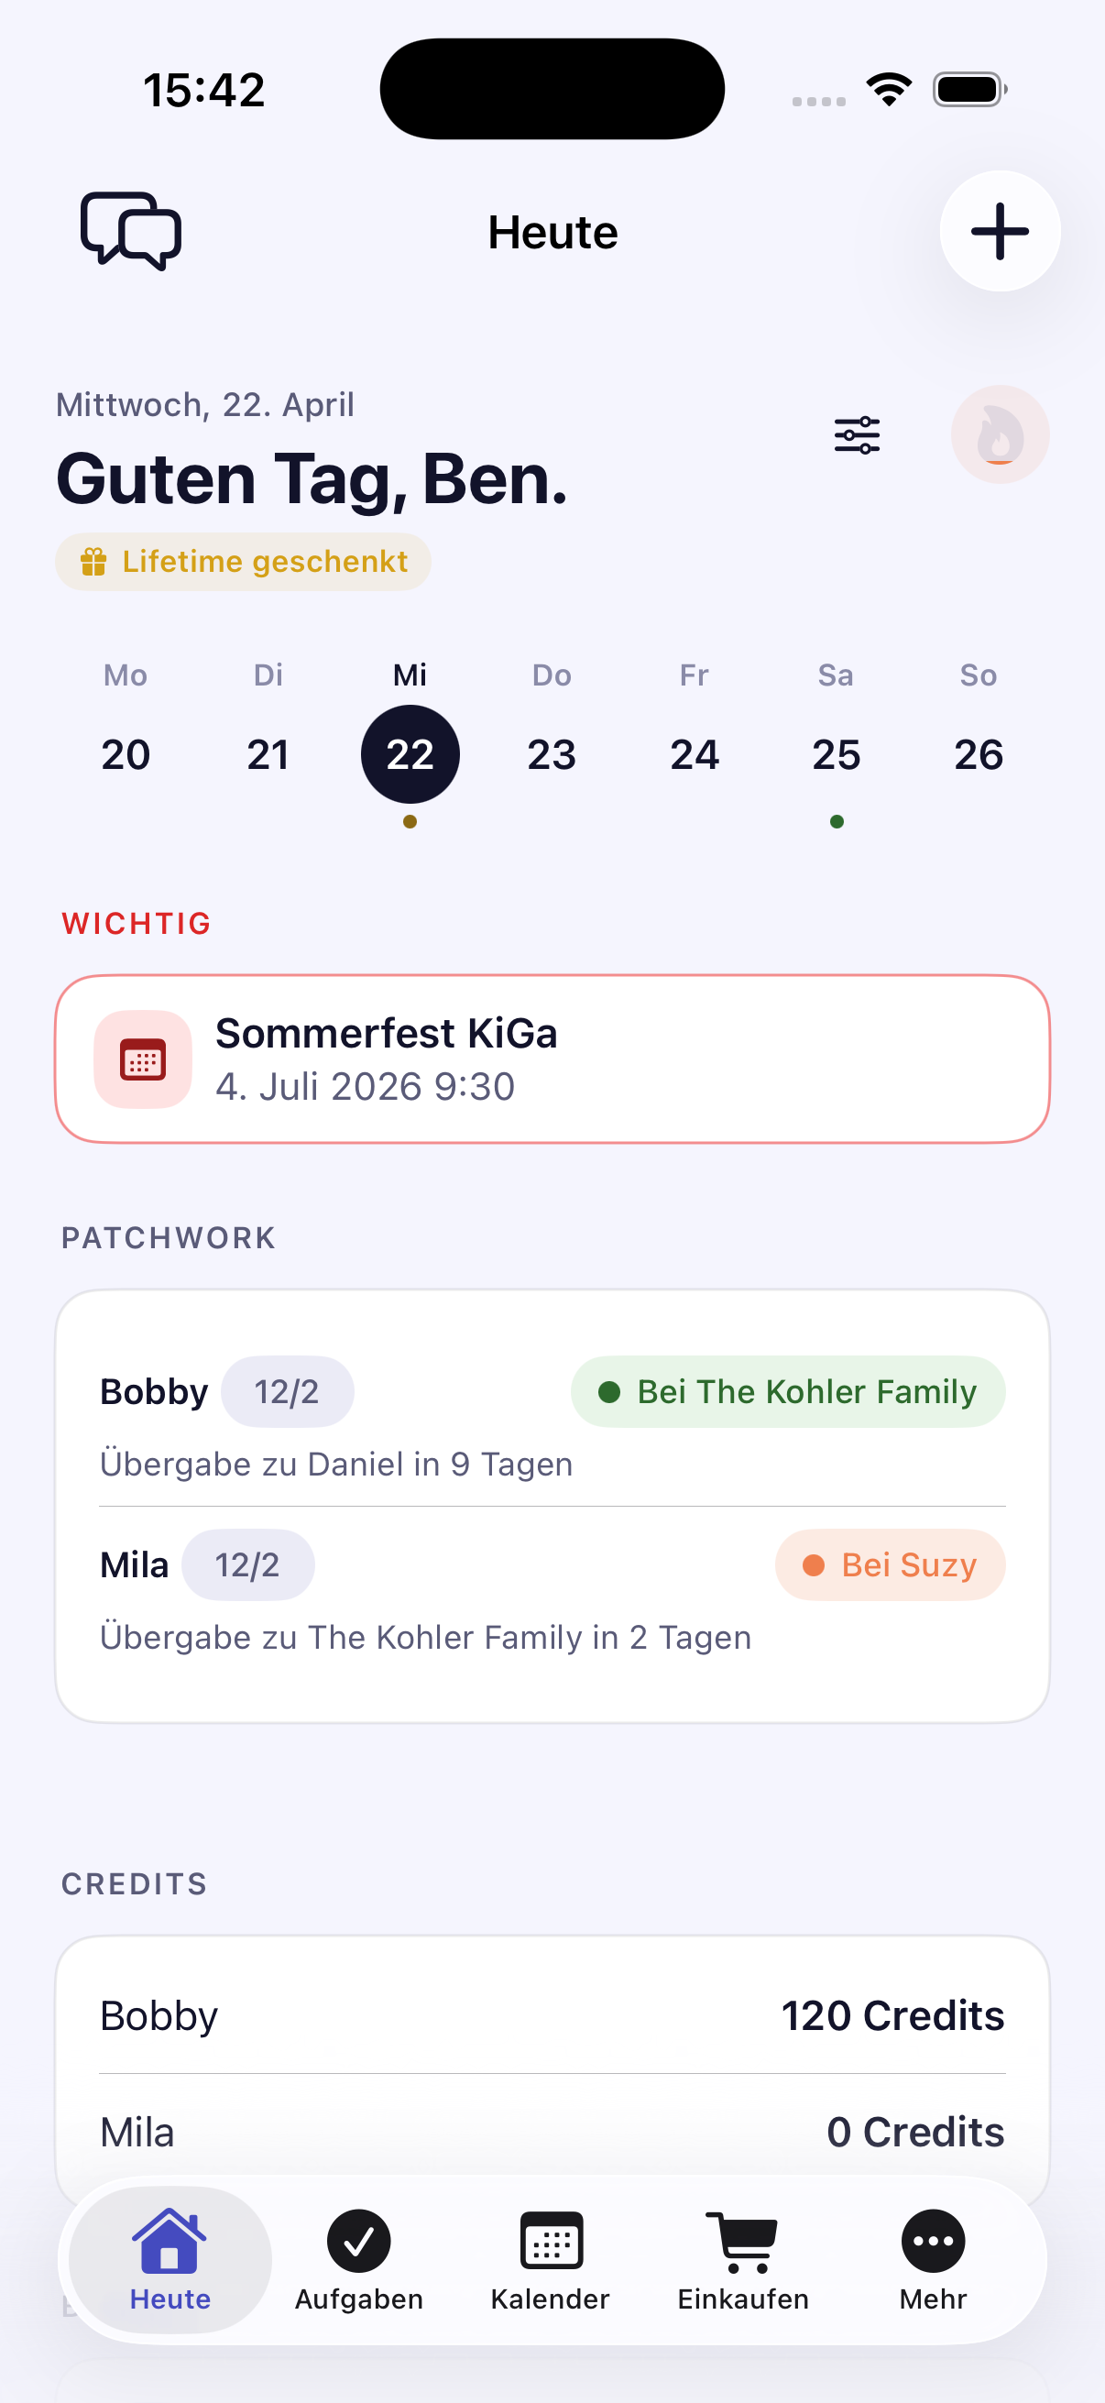Open the Mehr three-dots menu
The image size is (1105, 2403).
tap(933, 2259)
